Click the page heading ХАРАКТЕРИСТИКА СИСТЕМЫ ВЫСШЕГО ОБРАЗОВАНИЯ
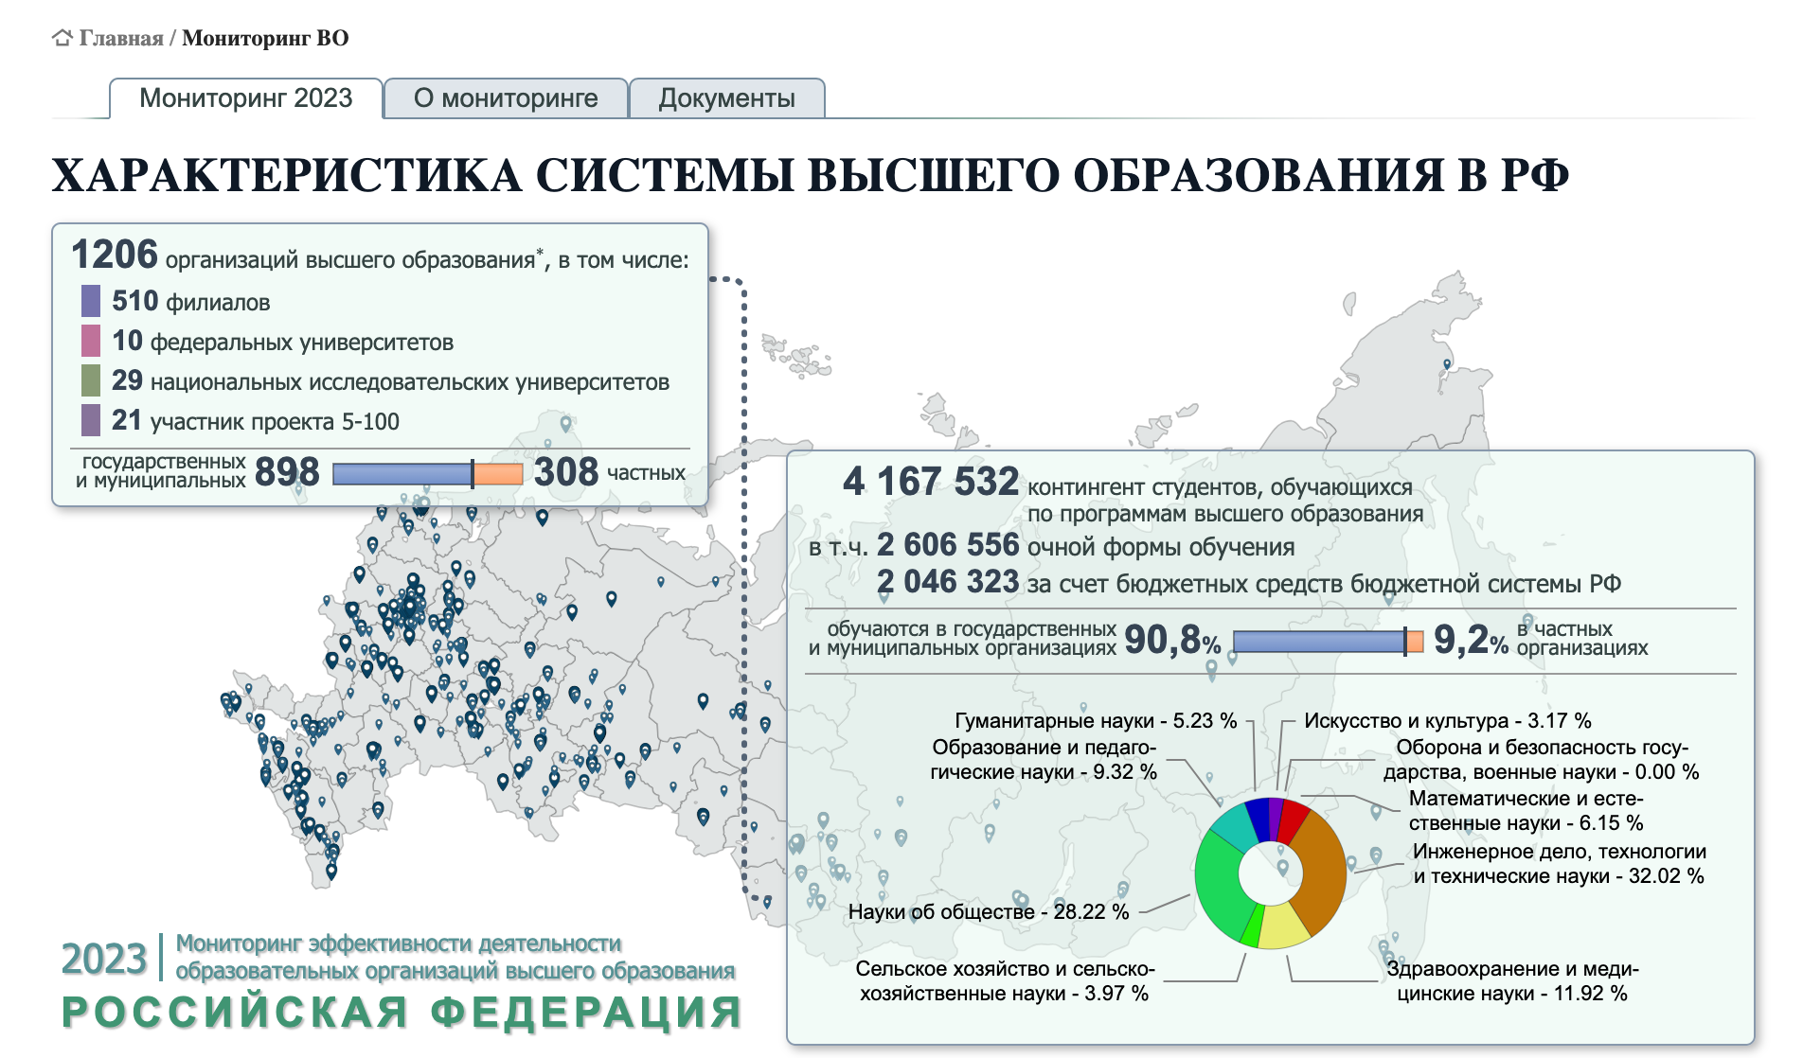Viewport: 1803px width, 1058px height. (x=810, y=175)
